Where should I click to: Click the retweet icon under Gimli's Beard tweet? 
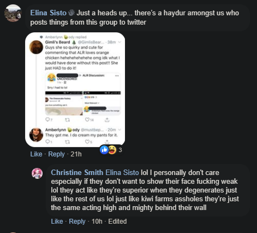tap(67, 120)
